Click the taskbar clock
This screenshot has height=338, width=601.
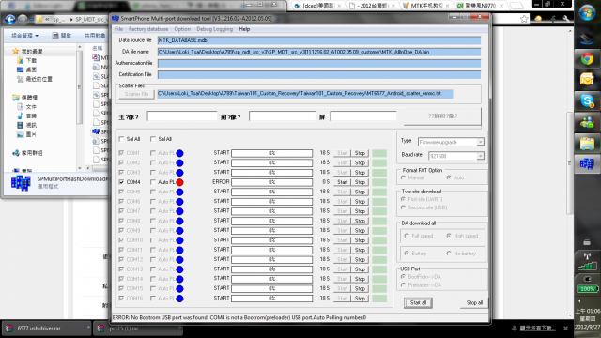coord(587,319)
